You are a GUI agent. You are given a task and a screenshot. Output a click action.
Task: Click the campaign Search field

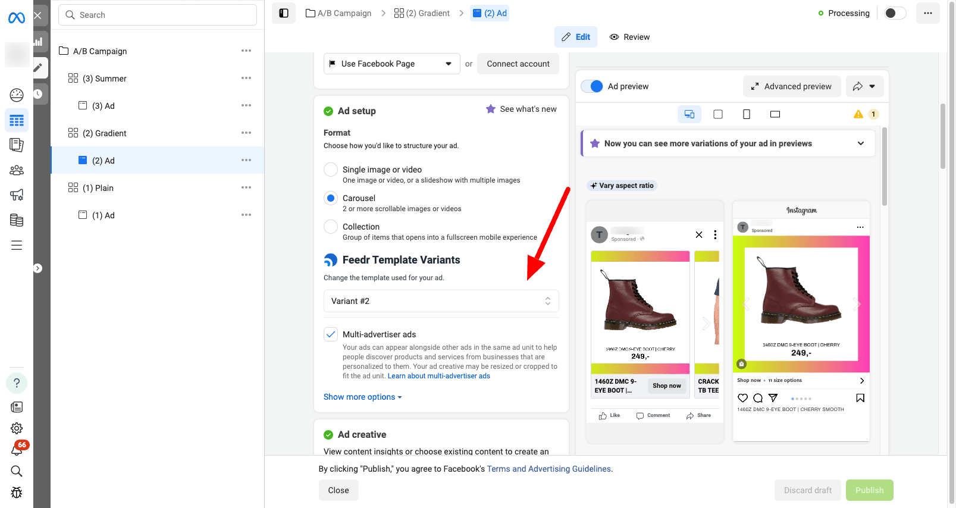tap(158, 15)
